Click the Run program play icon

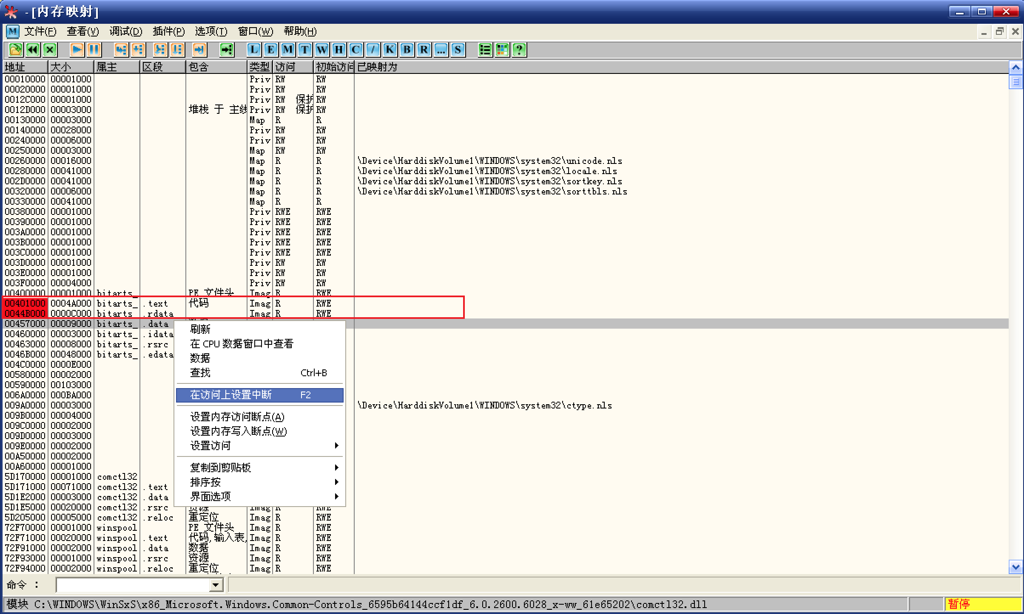[x=77, y=50]
